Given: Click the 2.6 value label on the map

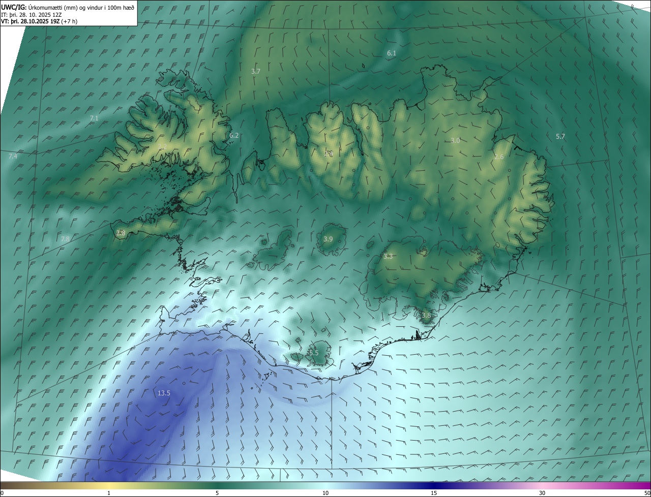Looking at the screenshot, I should point(499,157).
